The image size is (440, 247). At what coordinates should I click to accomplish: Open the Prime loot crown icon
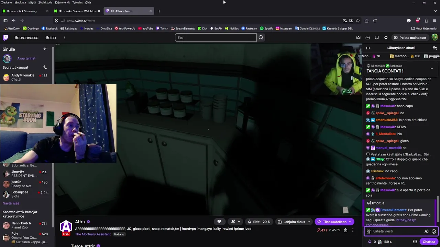(x=359, y=38)
